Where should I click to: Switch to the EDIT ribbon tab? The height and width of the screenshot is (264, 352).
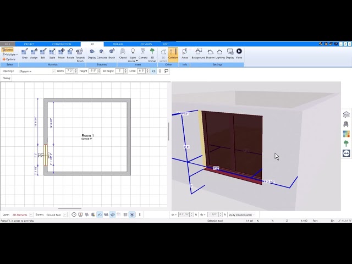point(166,44)
